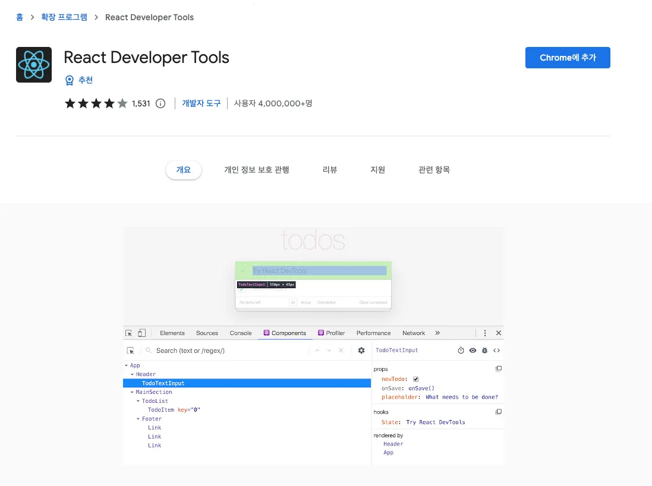Select the Components tab

pyautogui.click(x=285, y=333)
